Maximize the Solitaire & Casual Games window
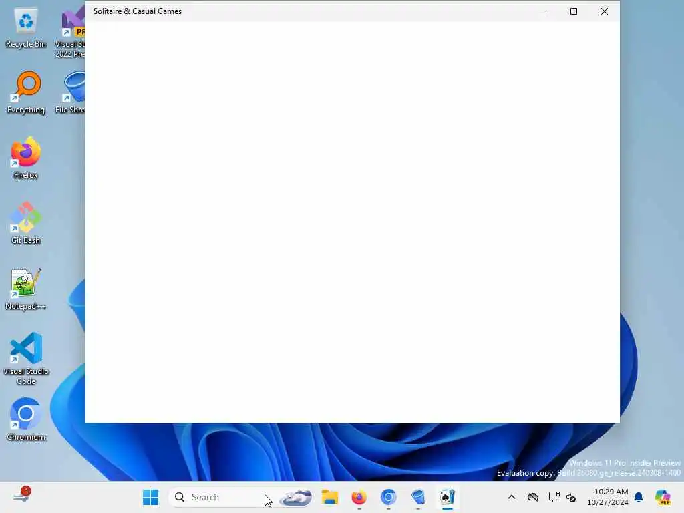Viewport: 684px width, 513px height. point(574,11)
